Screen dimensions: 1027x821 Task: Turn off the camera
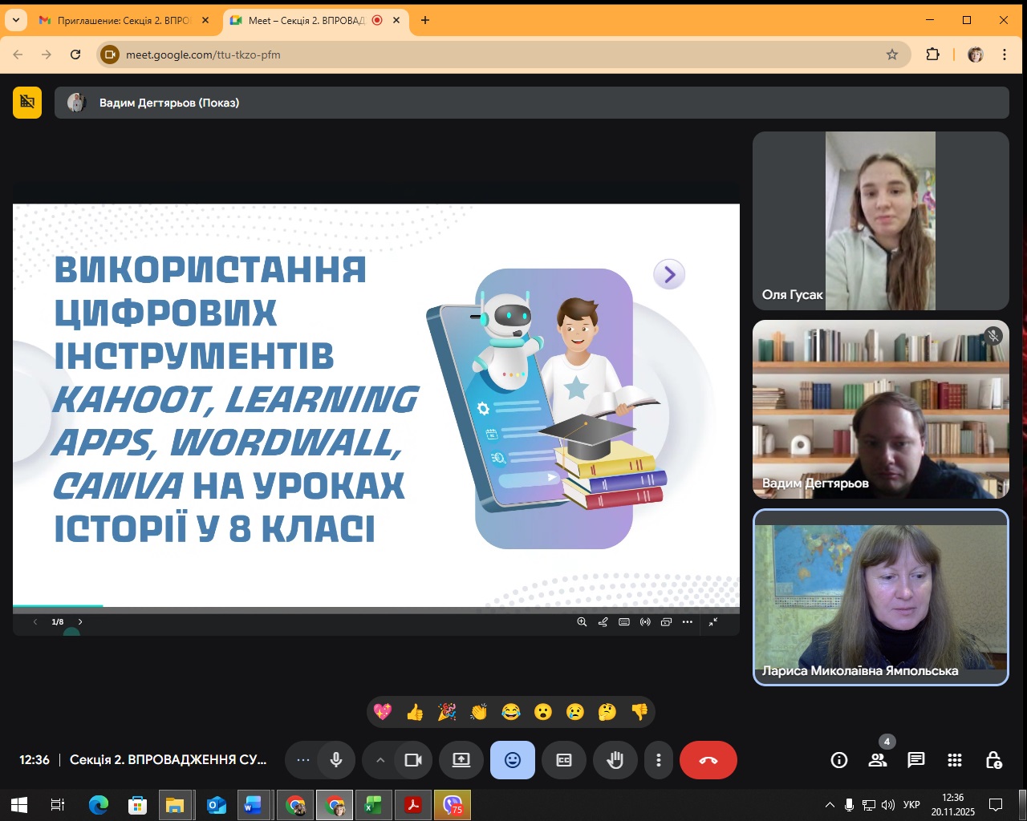pos(413,760)
